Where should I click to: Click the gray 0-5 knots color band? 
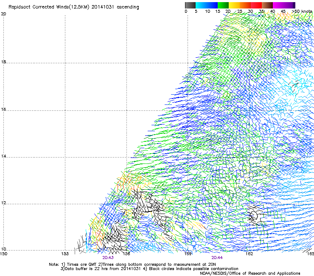pyautogui.click(x=190, y=5)
